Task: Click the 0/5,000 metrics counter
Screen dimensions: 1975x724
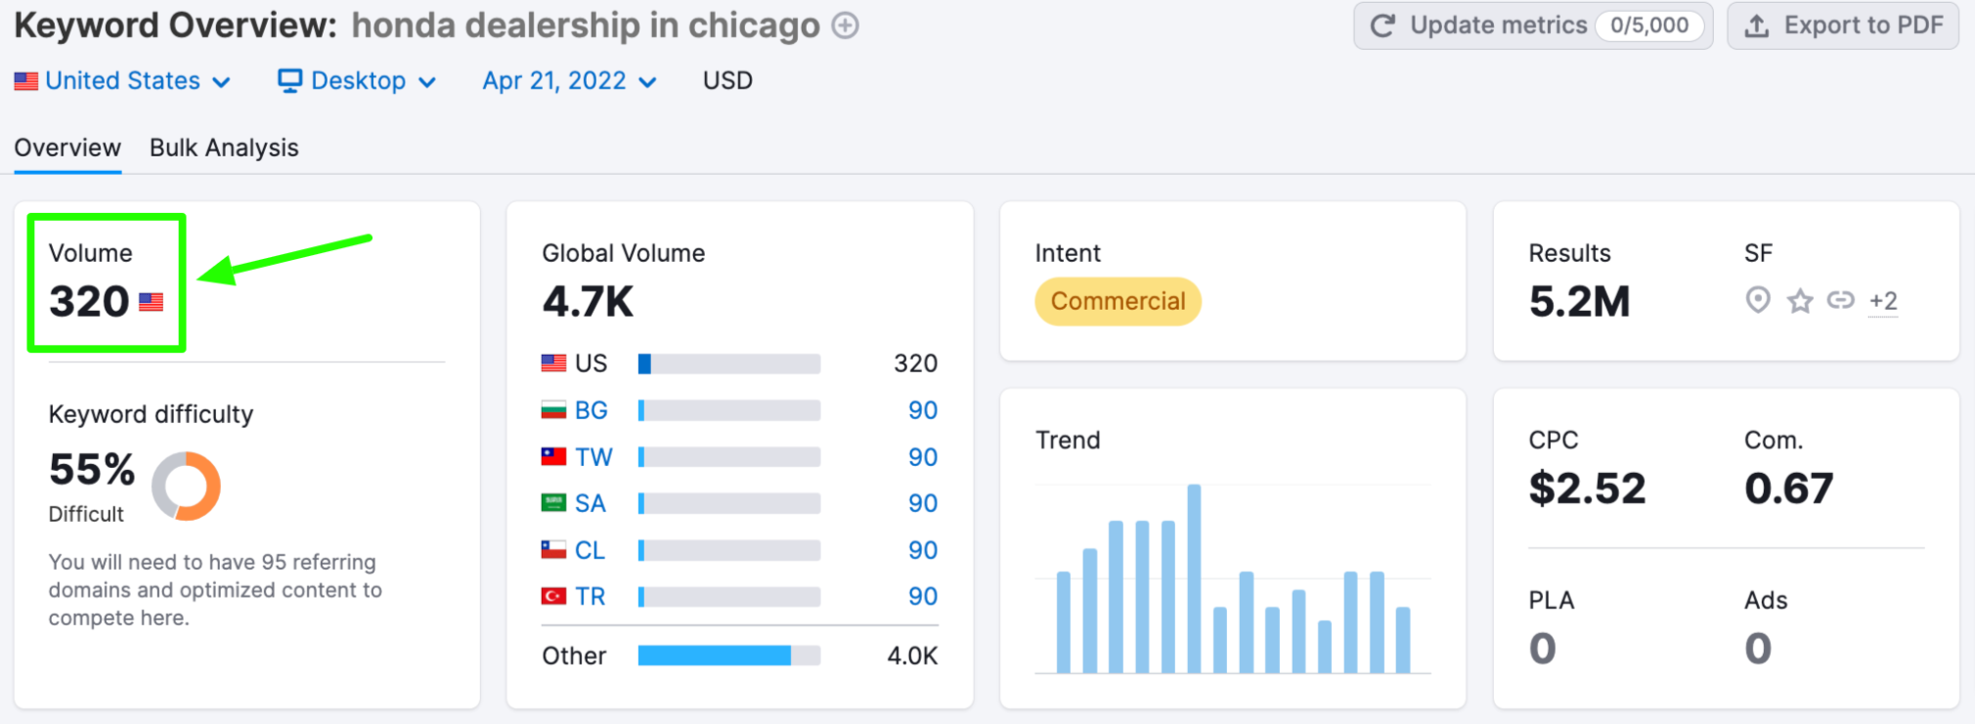Action: 1649,25
